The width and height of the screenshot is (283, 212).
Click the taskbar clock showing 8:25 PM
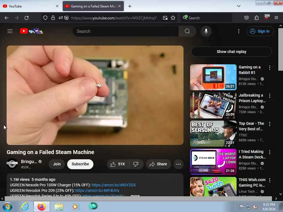pos(269,207)
